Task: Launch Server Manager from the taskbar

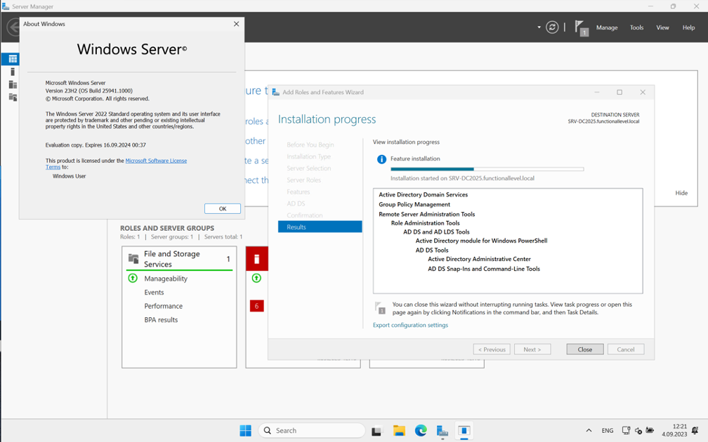Action: click(x=442, y=431)
